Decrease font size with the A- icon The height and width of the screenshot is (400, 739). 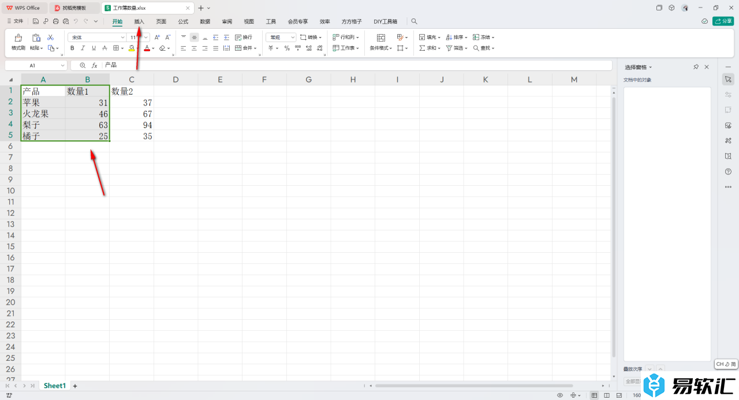pyautogui.click(x=168, y=37)
